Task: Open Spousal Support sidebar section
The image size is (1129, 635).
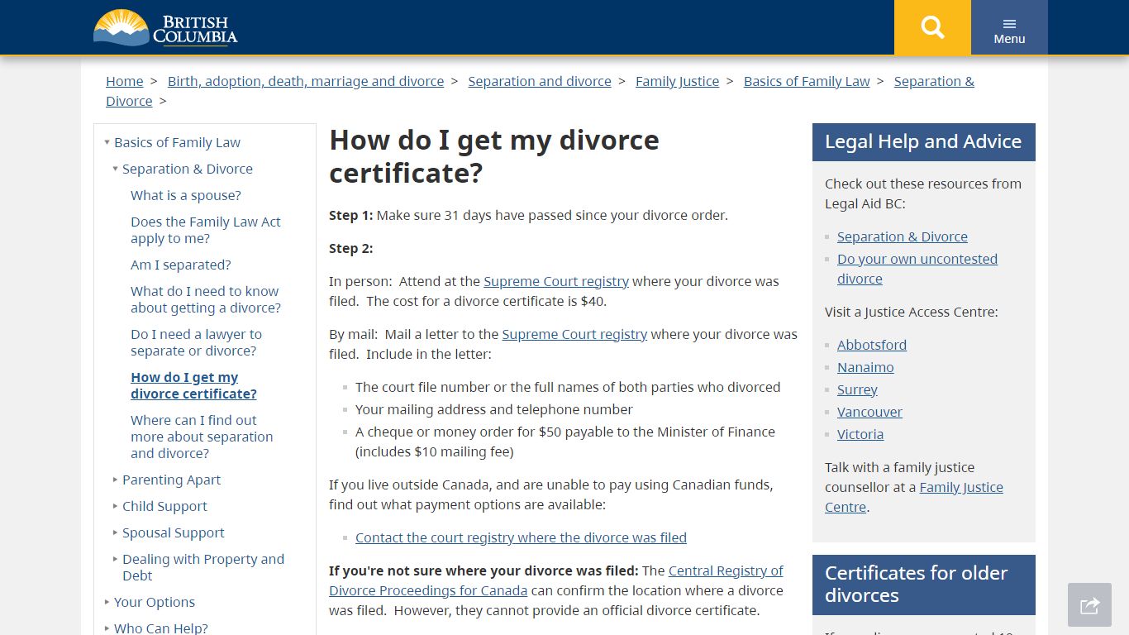Action: click(174, 532)
